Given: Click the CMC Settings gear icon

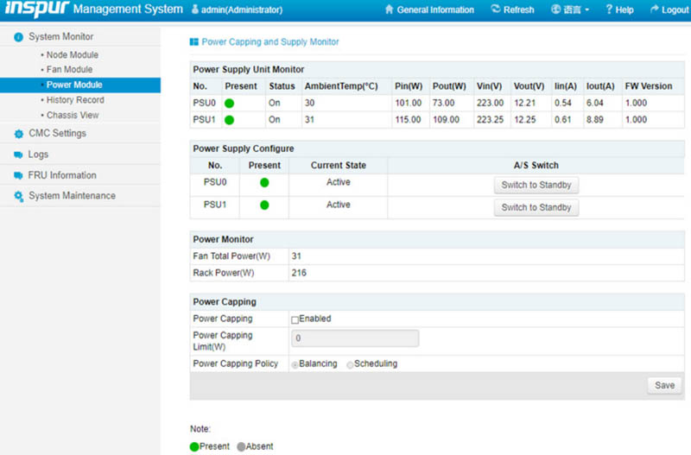Looking at the screenshot, I should click(x=18, y=134).
